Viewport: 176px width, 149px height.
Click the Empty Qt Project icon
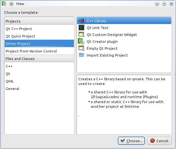point(81,48)
